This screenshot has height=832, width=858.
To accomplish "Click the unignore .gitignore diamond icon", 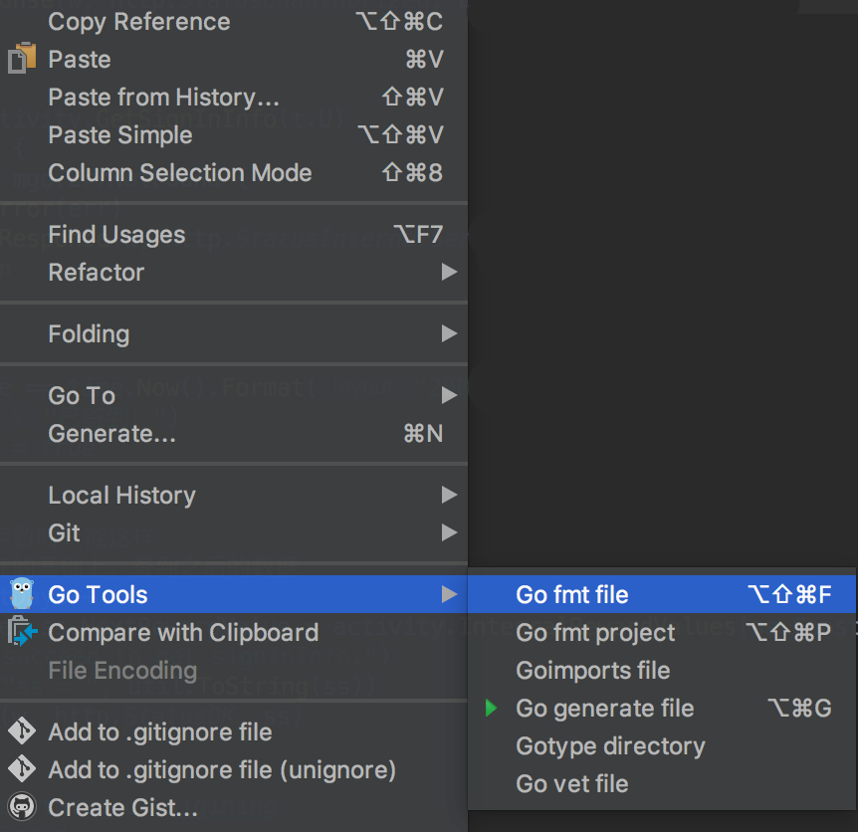I will [x=22, y=769].
